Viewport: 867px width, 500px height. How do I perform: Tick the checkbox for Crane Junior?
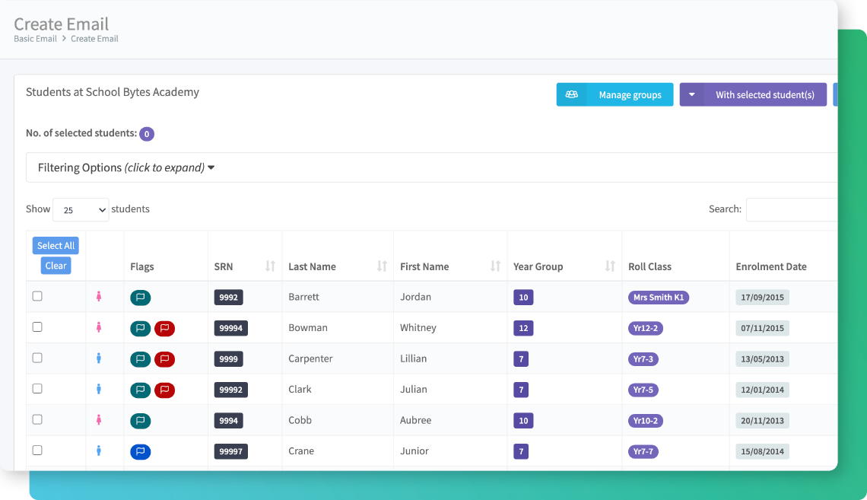pyautogui.click(x=37, y=451)
